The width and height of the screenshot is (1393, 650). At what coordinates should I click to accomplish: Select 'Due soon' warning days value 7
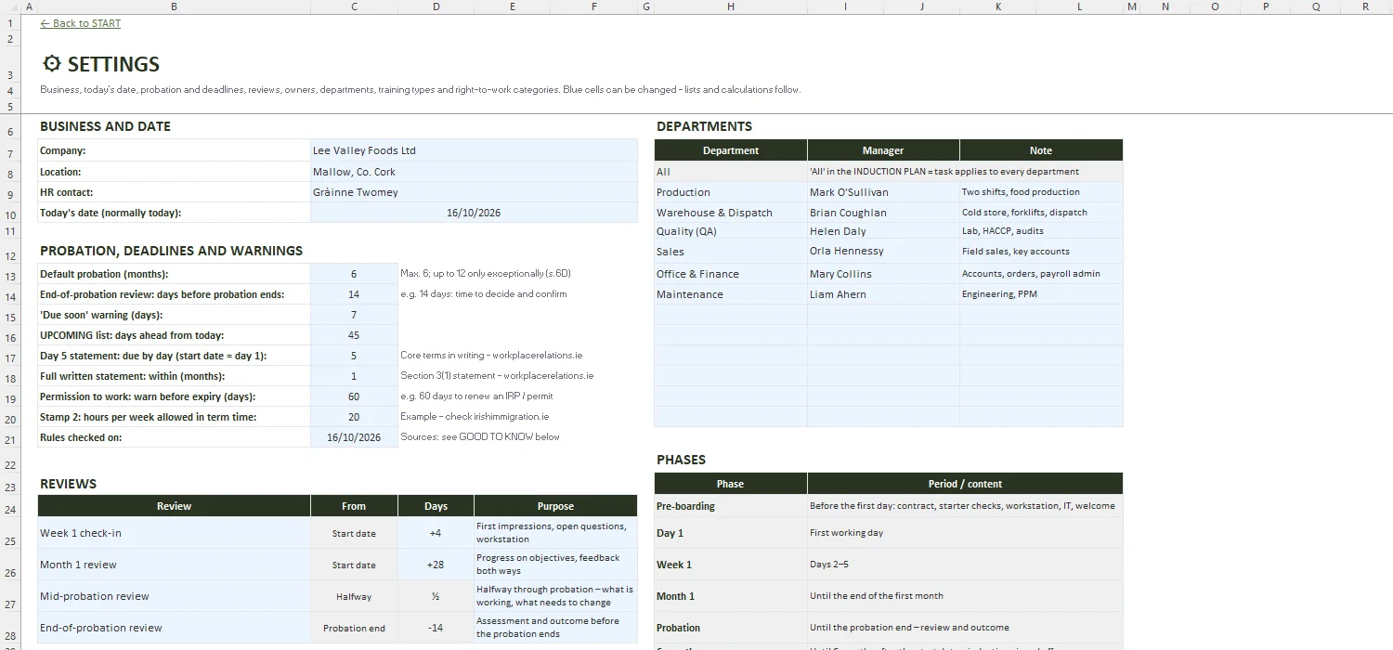tap(354, 315)
